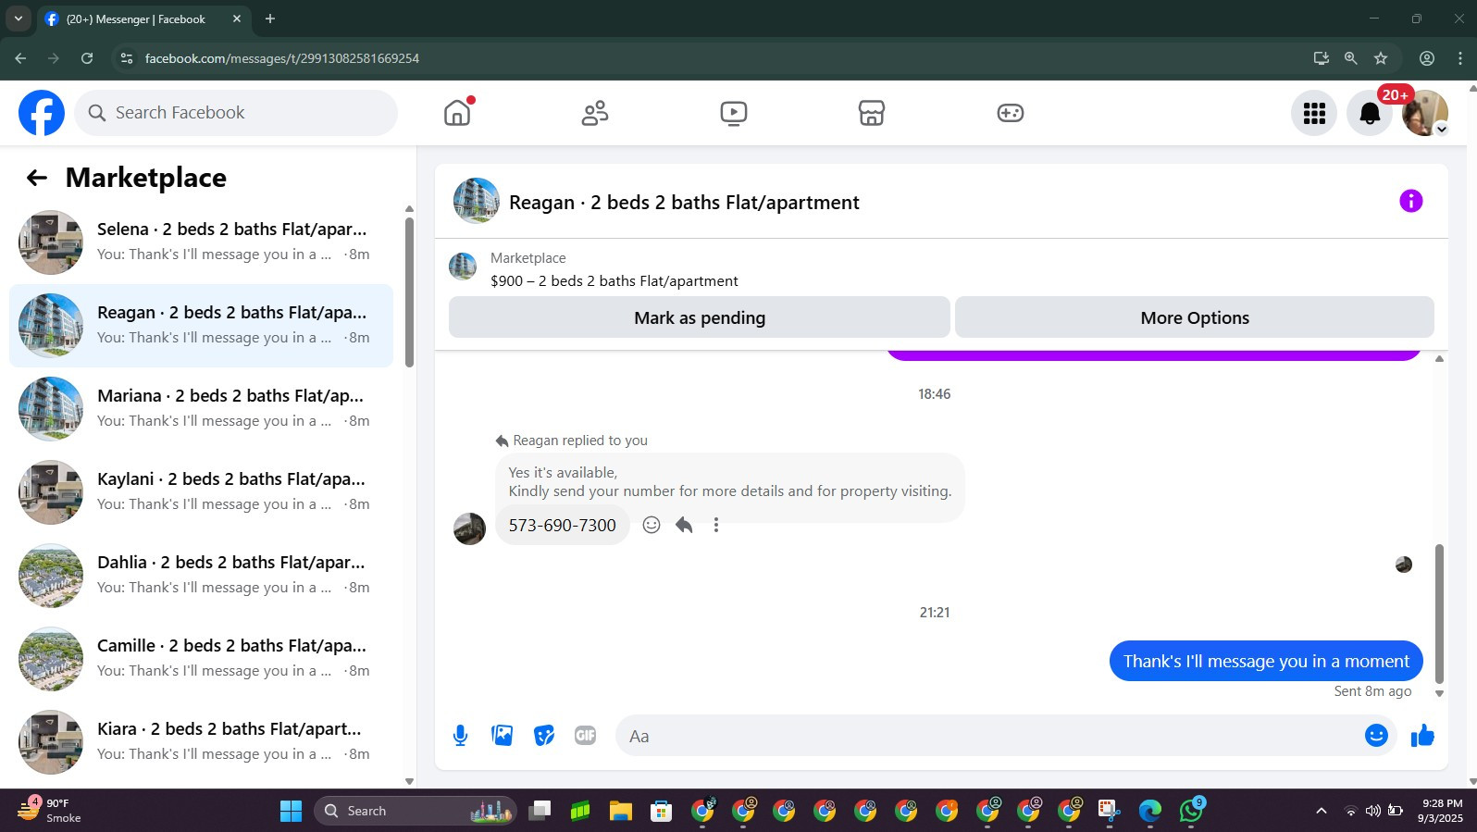Close the Messenger tab

[x=237, y=19]
